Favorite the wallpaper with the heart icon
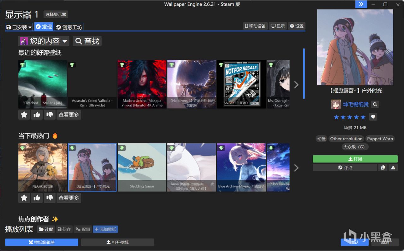404x251 pixels. click(x=373, y=117)
